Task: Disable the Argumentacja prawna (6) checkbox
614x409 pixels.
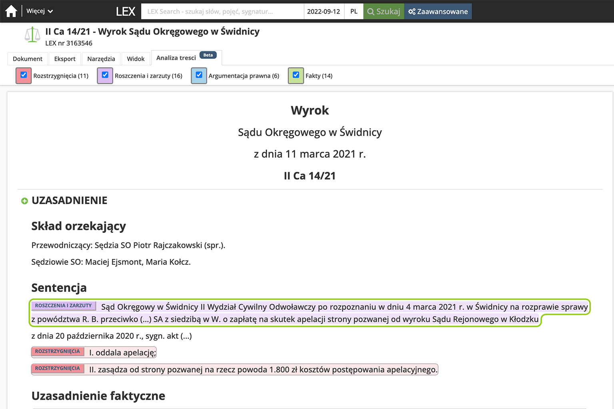Action: click(x=199, y=75)
